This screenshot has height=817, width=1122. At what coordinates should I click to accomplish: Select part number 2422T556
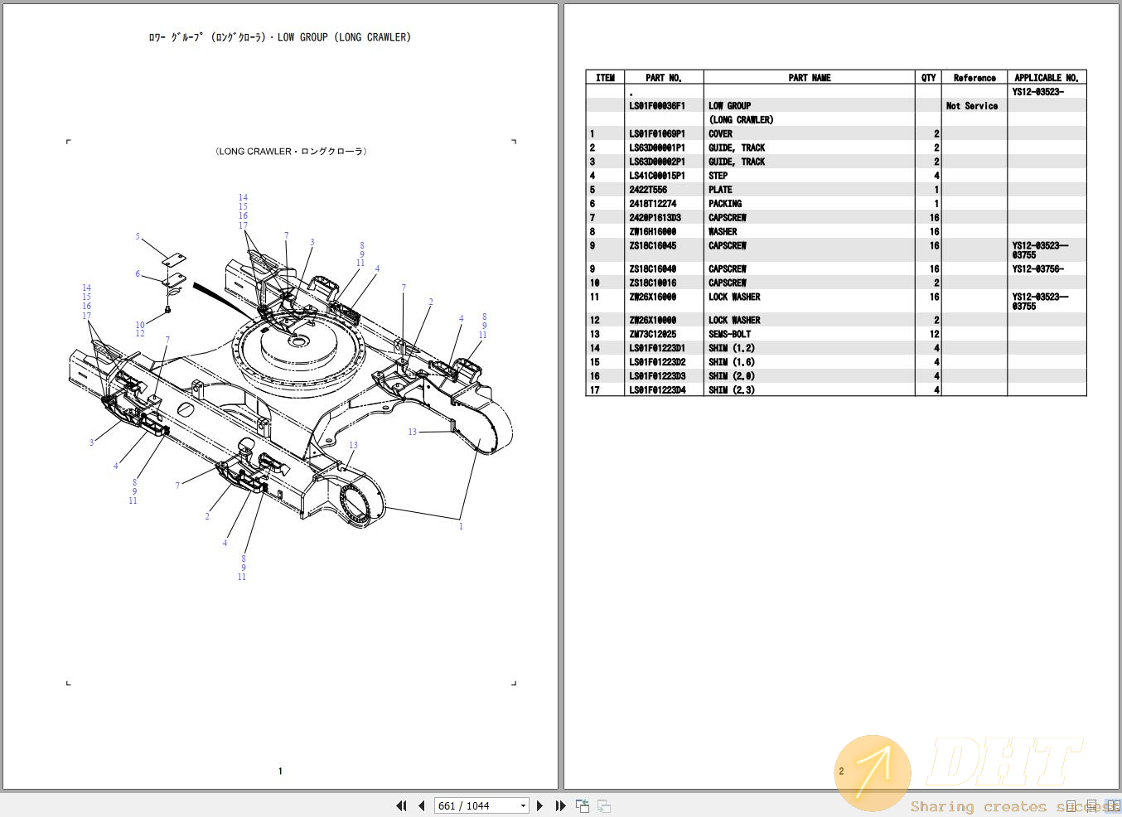648,191
